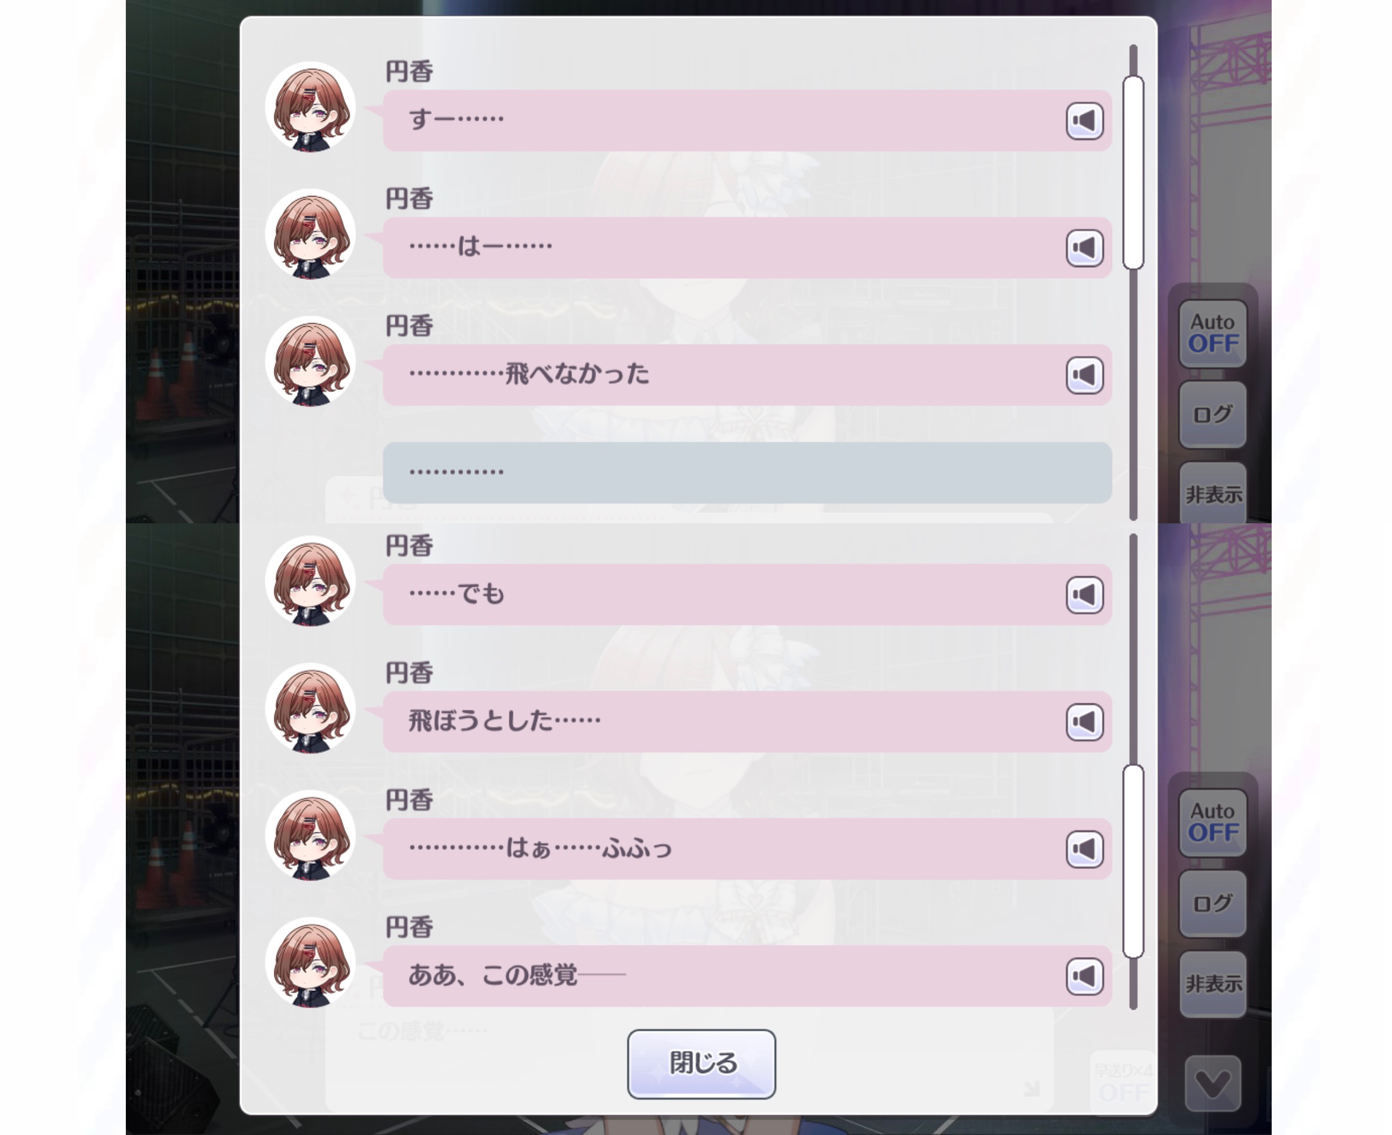Play voice for the 'ああ、この感覚' line
This screenshot has height=1135, width=1392.
[x=1085, y=976]
